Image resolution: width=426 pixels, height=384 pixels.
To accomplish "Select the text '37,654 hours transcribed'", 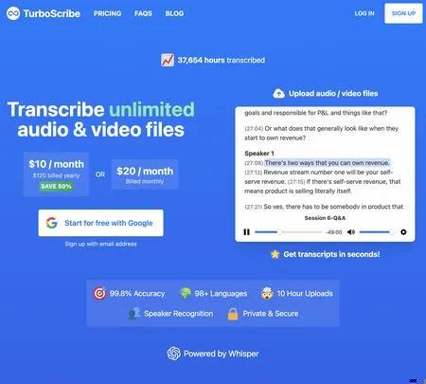I will [221, 60].
